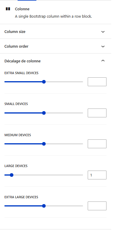This screenshot has height=230, width=115.
Task: Collapse Décalage de colonne with its up chevron
Action: click(103, 61)
